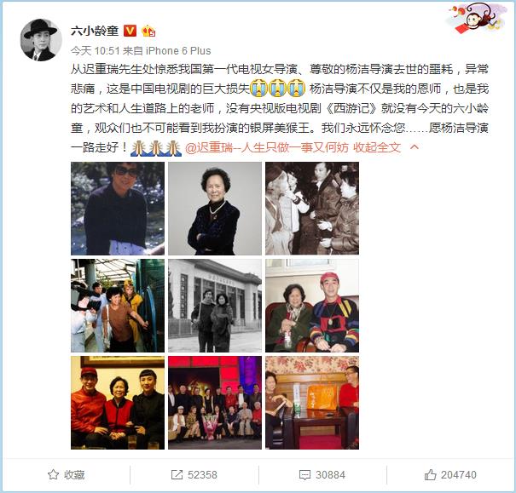Open woman in sunglasses photo thumbnail

point(118,209)
